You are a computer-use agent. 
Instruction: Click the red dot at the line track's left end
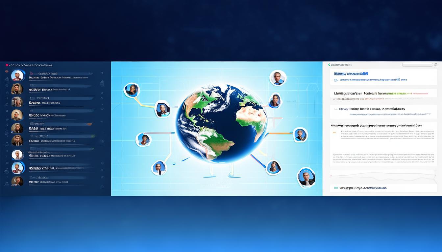pyautogui.click(x=331, y=176)
